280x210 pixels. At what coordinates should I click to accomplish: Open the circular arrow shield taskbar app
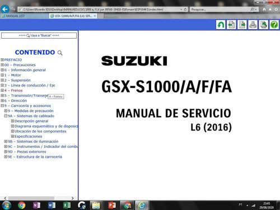[82, 206]
